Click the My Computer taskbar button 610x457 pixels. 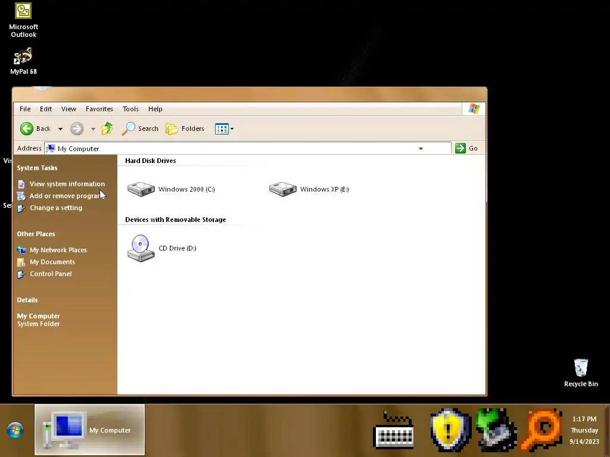[x=89, y=430]
